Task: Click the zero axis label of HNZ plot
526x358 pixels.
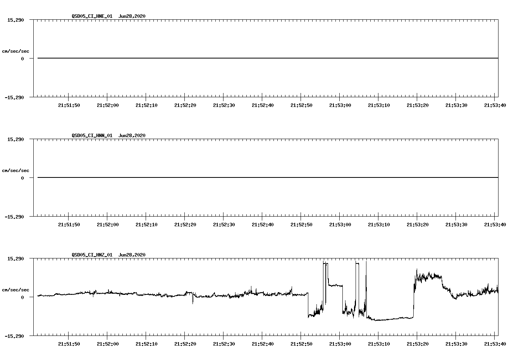Action: [22, 297]
